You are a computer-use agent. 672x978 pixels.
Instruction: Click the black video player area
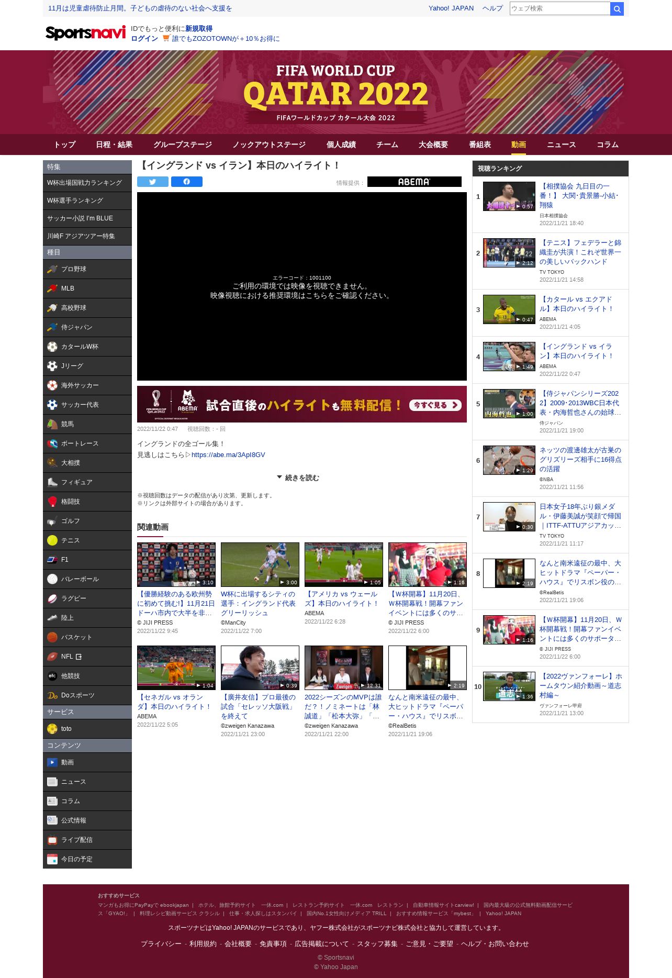coord(302,286)
